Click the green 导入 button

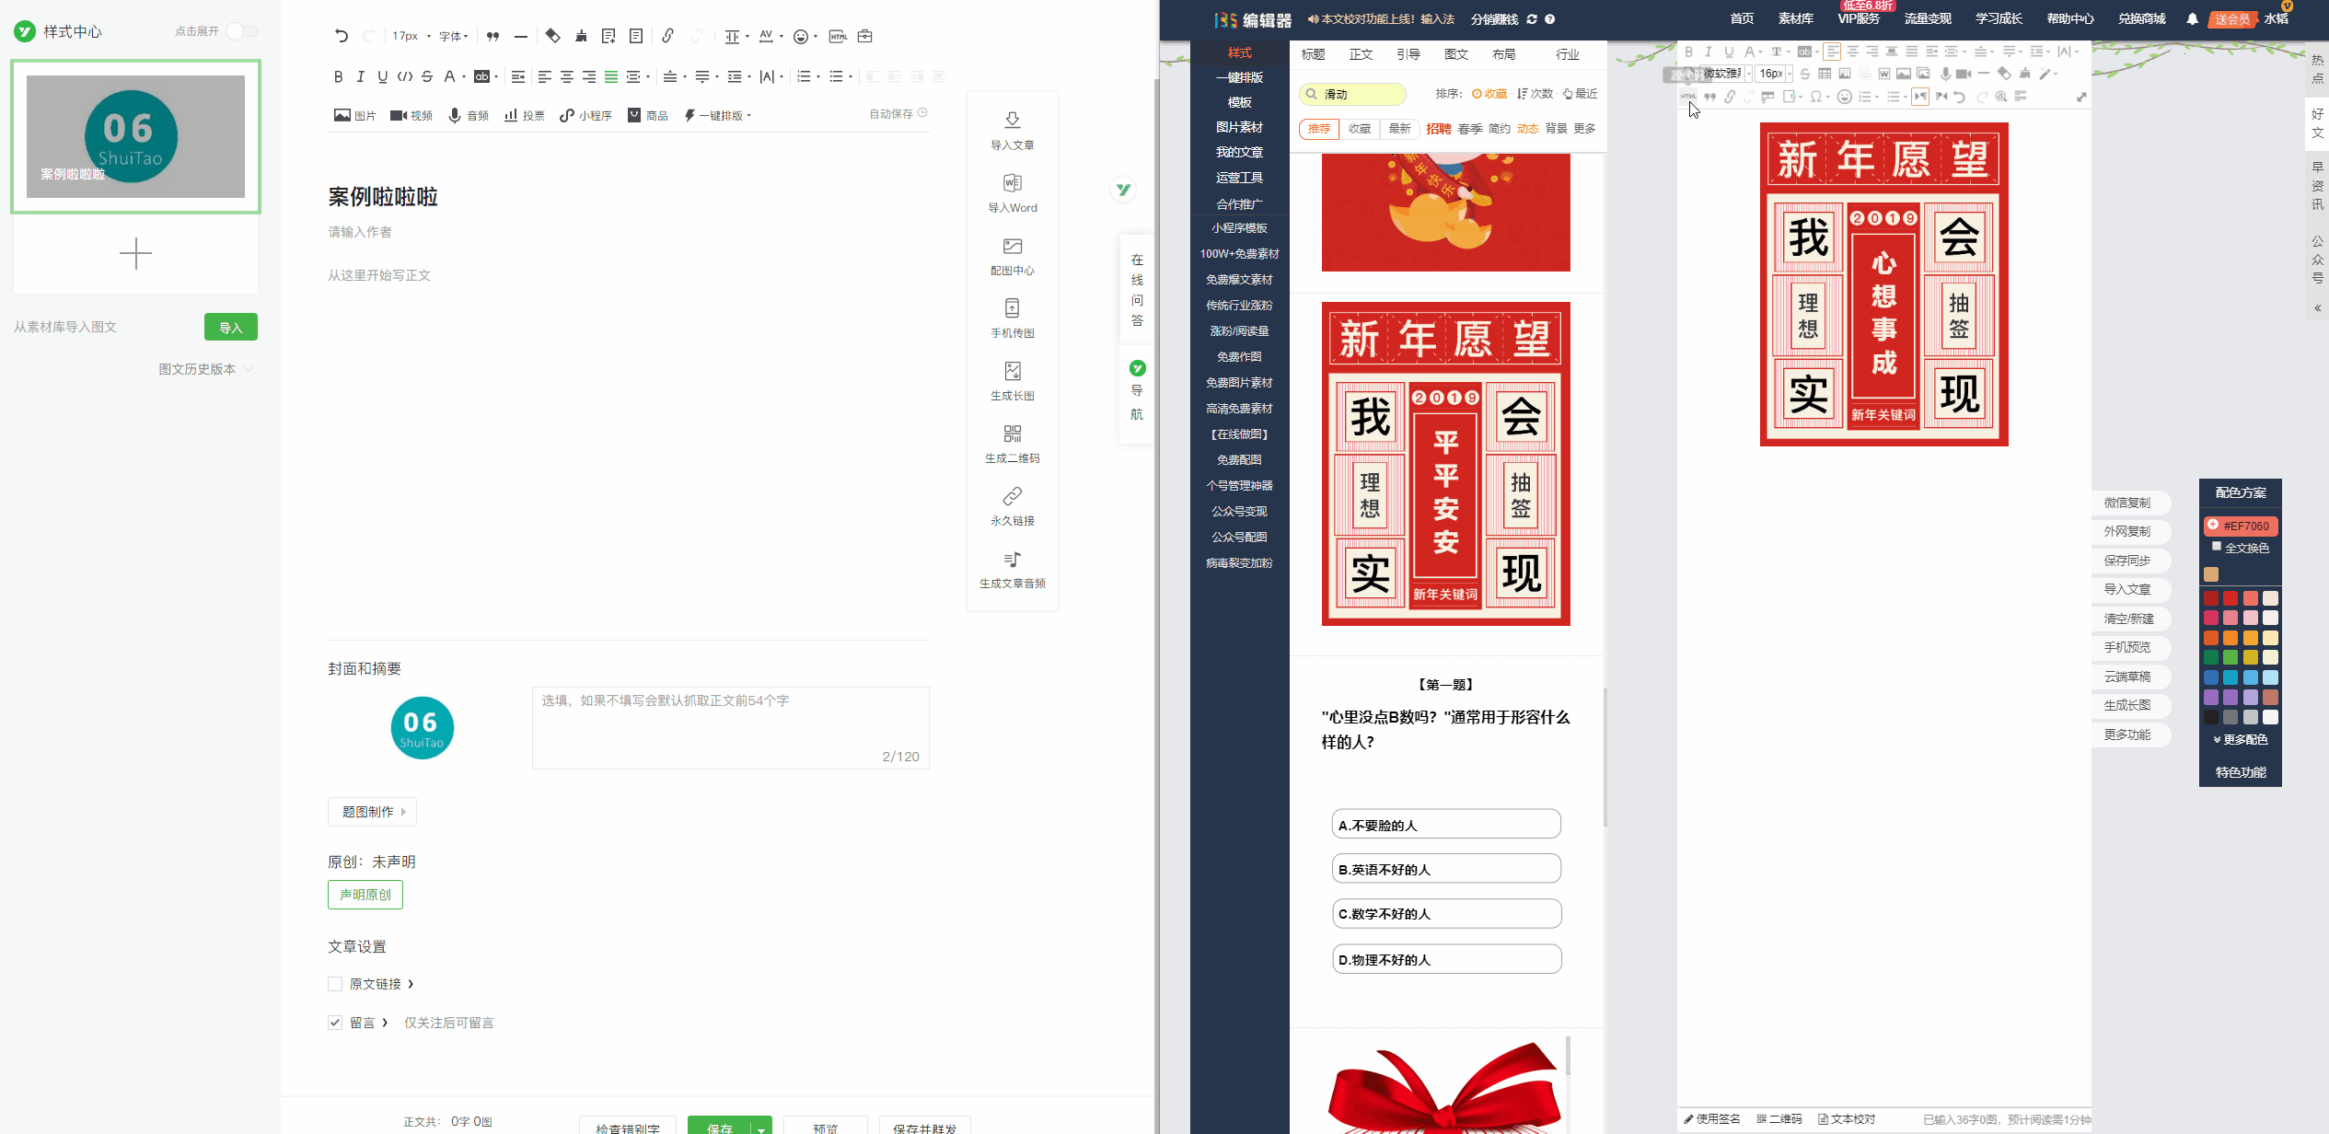point(230,327)
